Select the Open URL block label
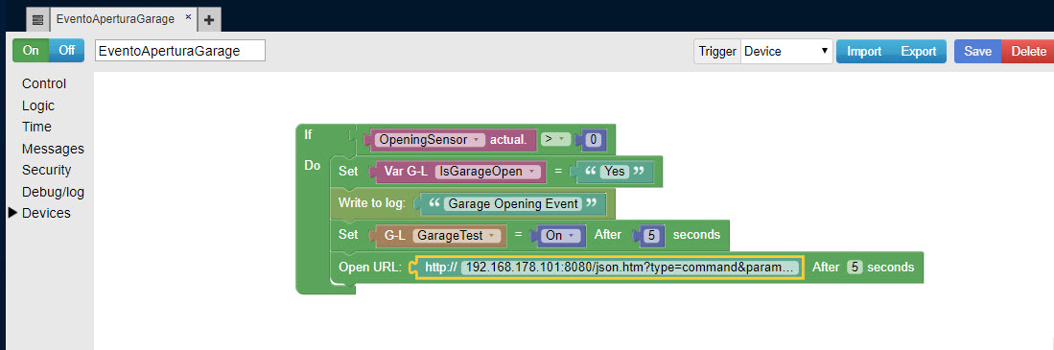The height and width of the screenshot is (350, 1054). [369, 267]
